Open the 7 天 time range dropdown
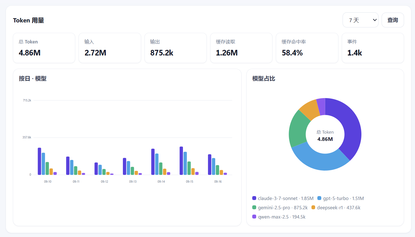The image size is (415, 237). pyautogui.click(x=360, y=20)
